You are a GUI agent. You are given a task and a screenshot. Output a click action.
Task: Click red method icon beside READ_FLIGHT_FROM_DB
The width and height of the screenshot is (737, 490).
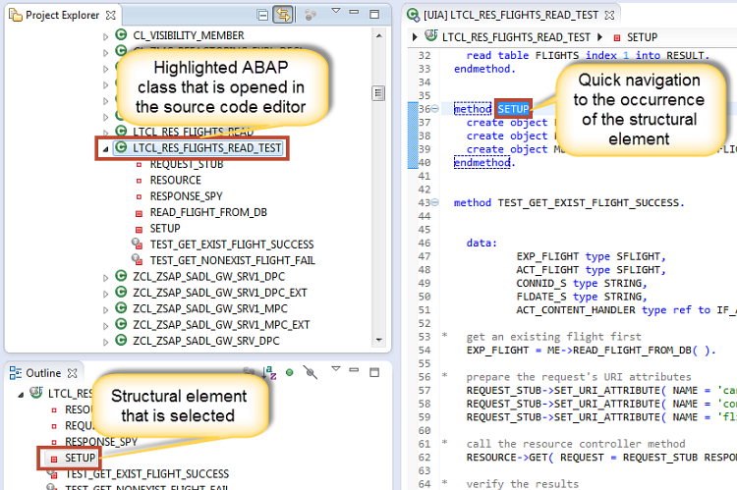(139, 213)
